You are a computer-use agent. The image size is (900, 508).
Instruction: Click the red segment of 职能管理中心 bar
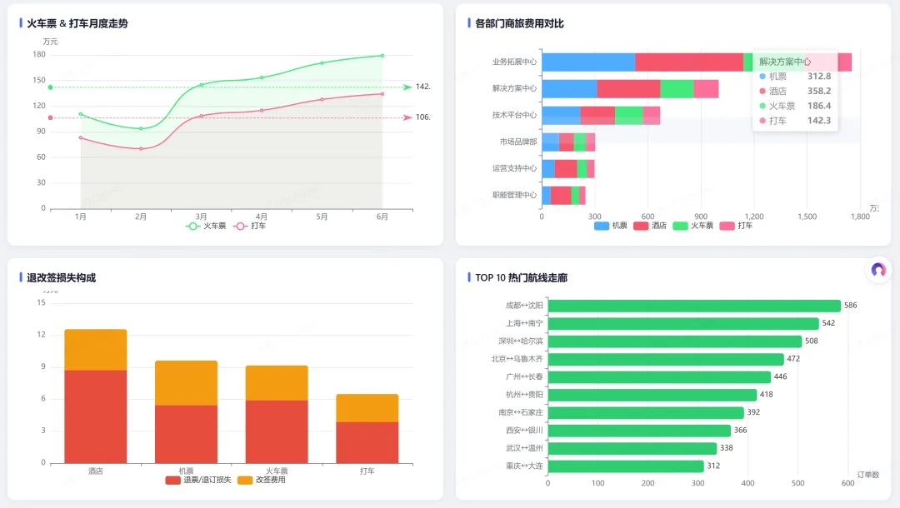[x=561, y=196]
